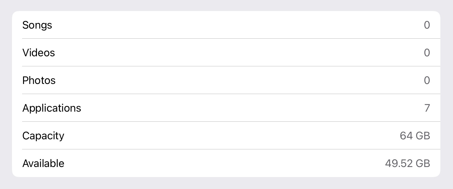This screenshot has height=189, width=453.
Task: Click the Photos label text
Action: [x=39, y=80]
